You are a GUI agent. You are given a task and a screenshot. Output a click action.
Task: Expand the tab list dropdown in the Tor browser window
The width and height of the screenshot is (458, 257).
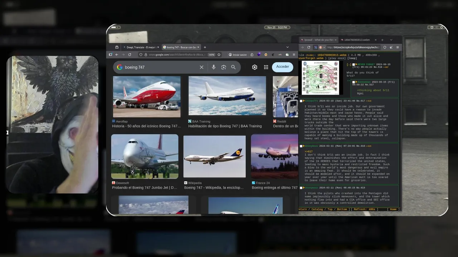(391, 40)
